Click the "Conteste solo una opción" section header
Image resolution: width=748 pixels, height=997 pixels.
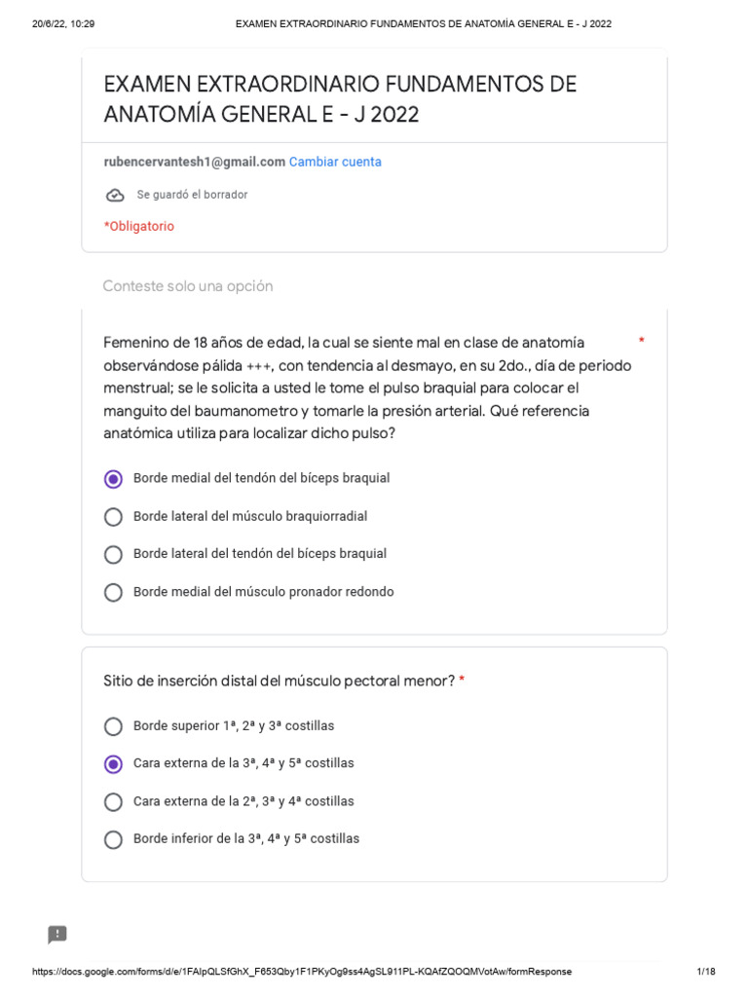[187, 286]
